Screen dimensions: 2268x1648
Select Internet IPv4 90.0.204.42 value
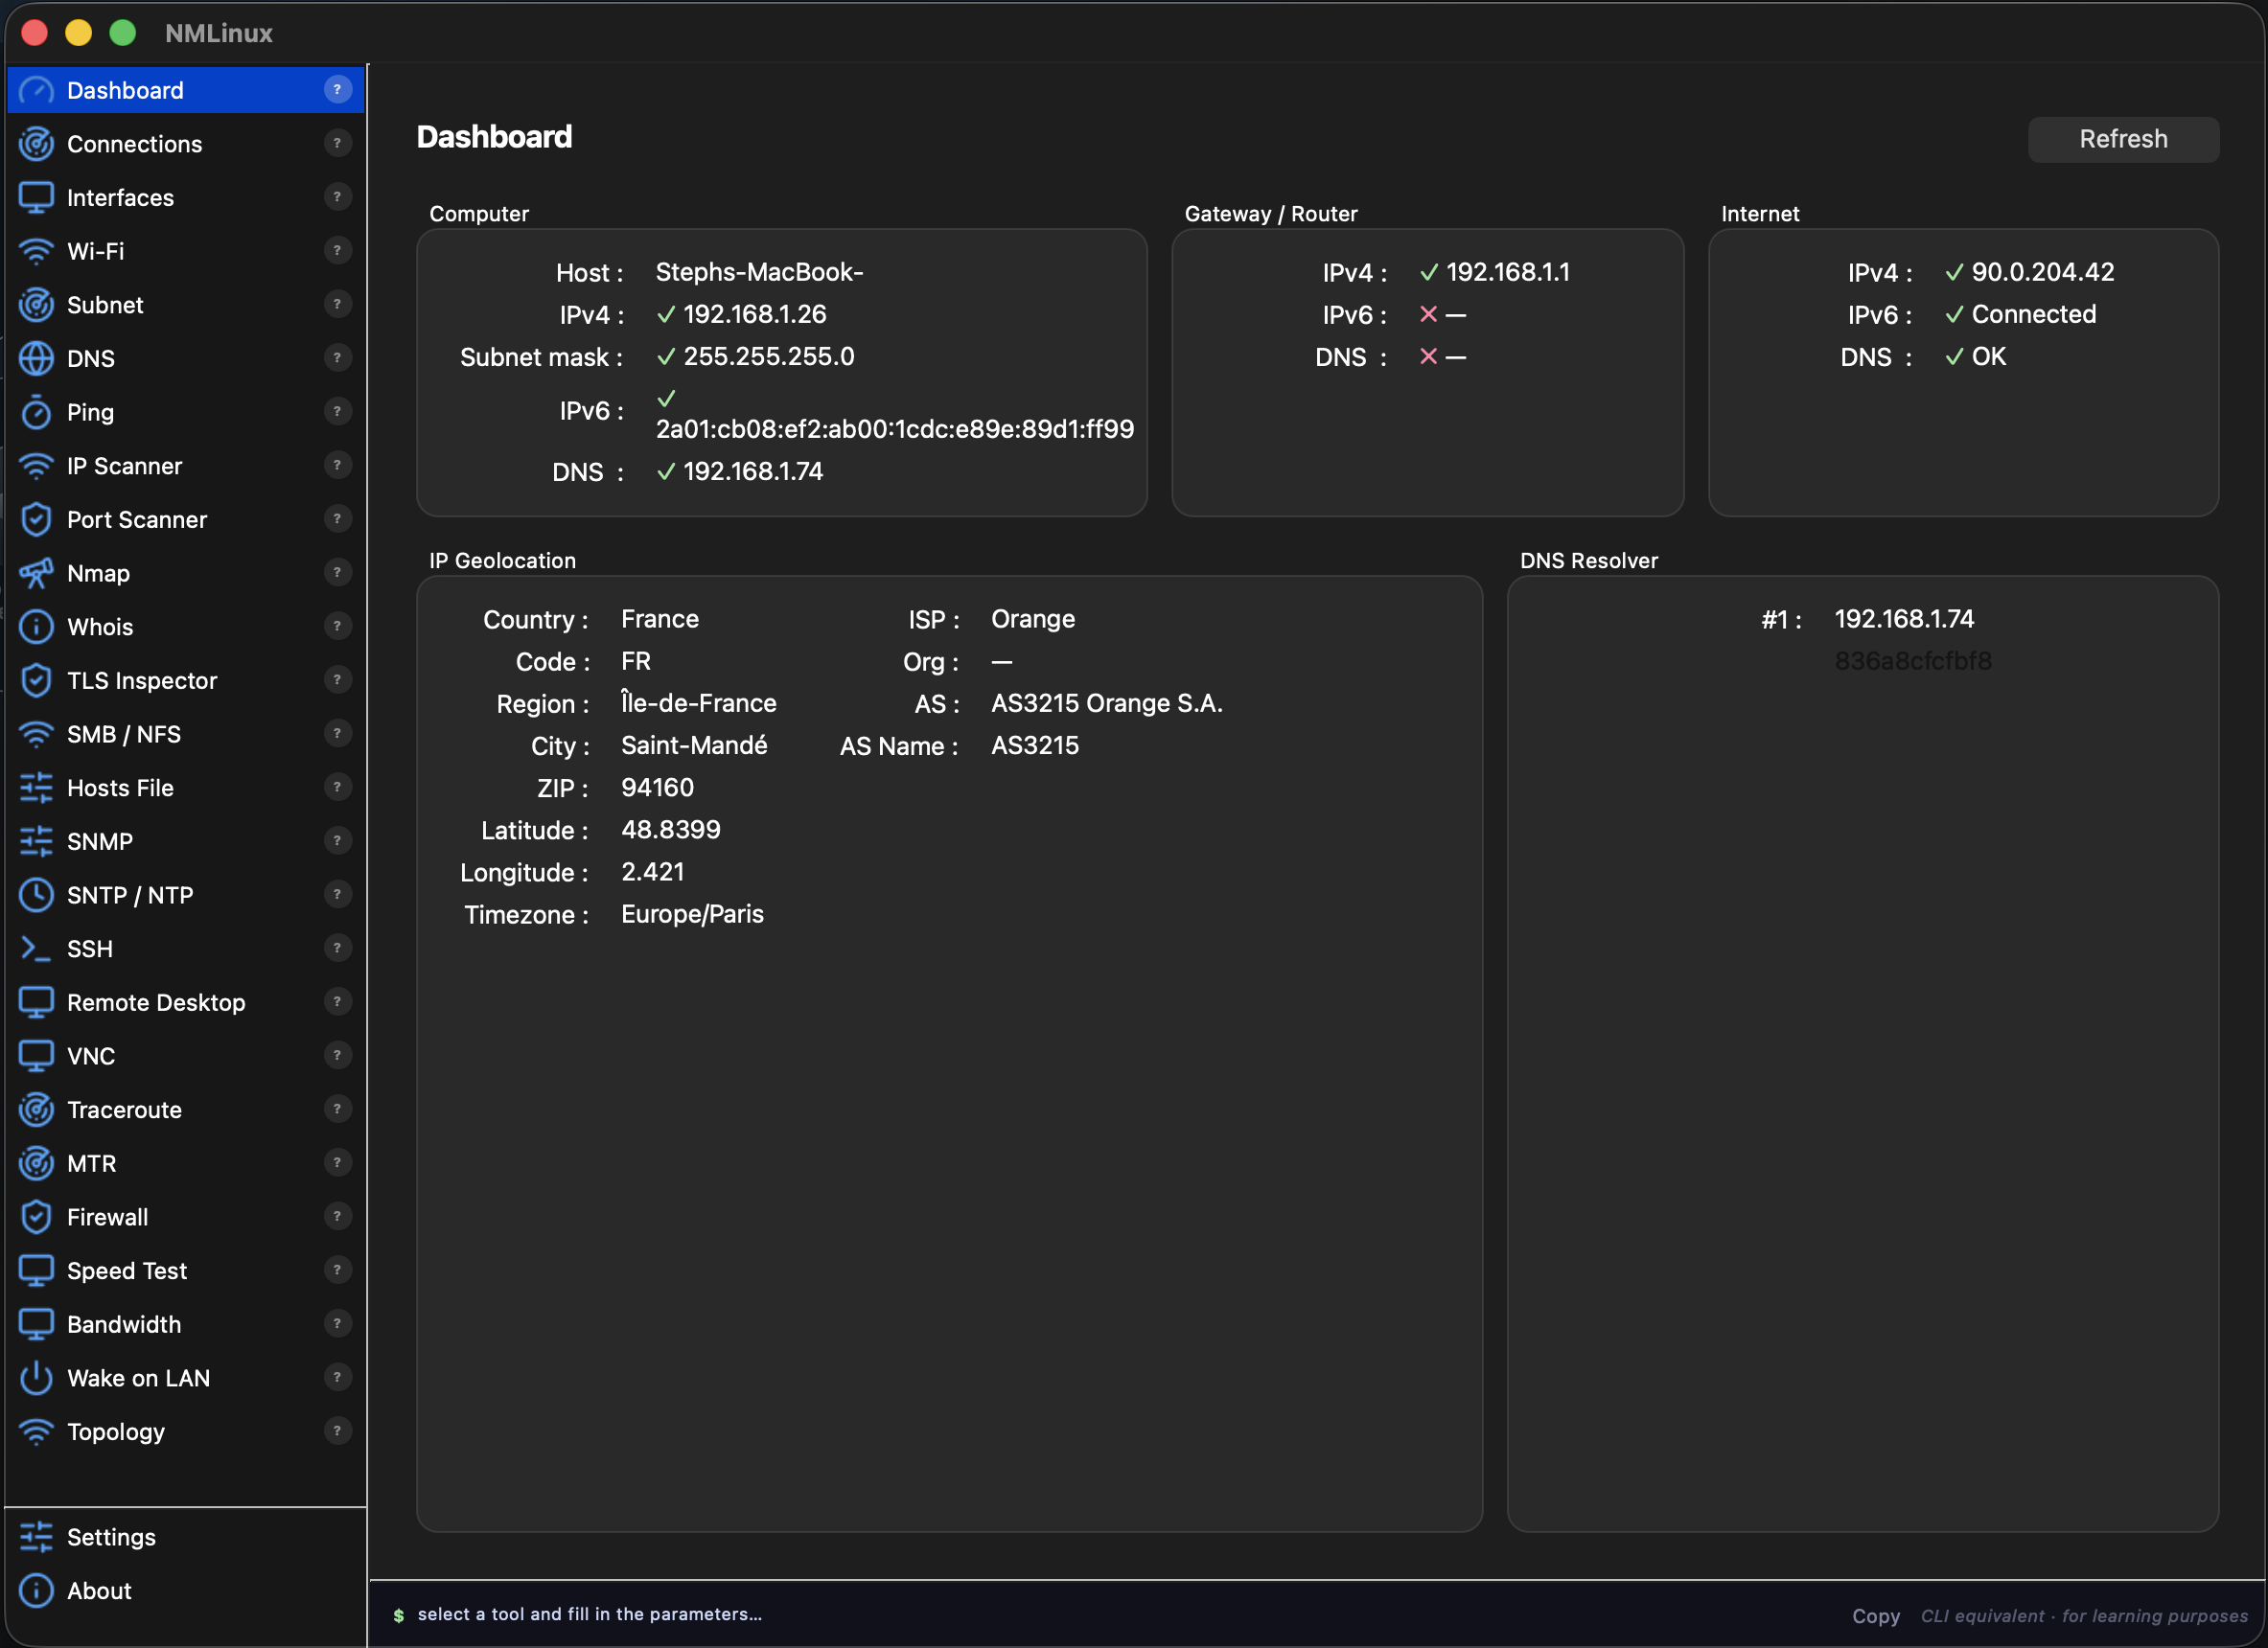tap(2043, 273)
